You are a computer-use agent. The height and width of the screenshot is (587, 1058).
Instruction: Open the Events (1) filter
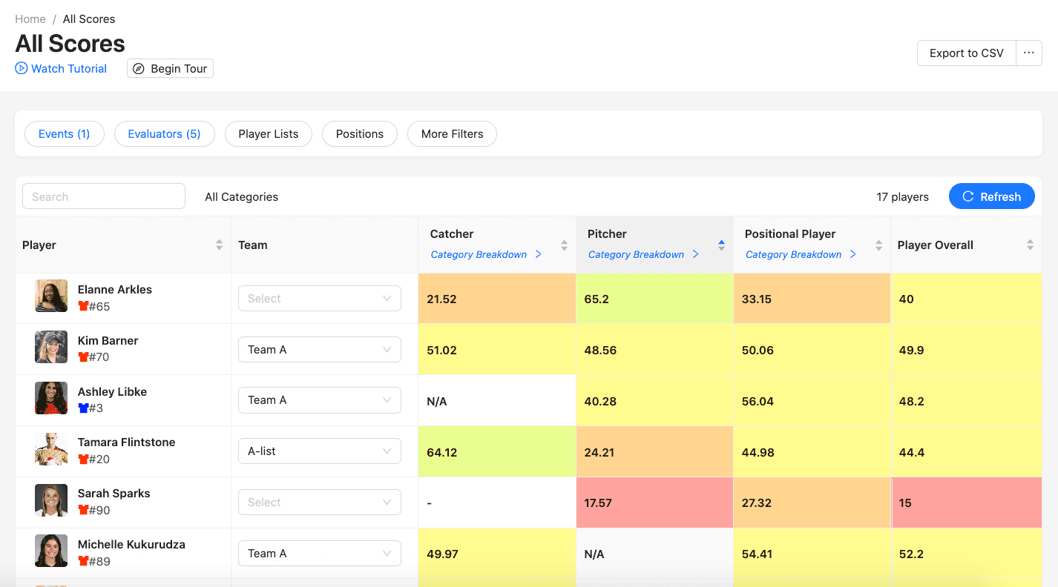pyautogui.click(x=64, y=134)
